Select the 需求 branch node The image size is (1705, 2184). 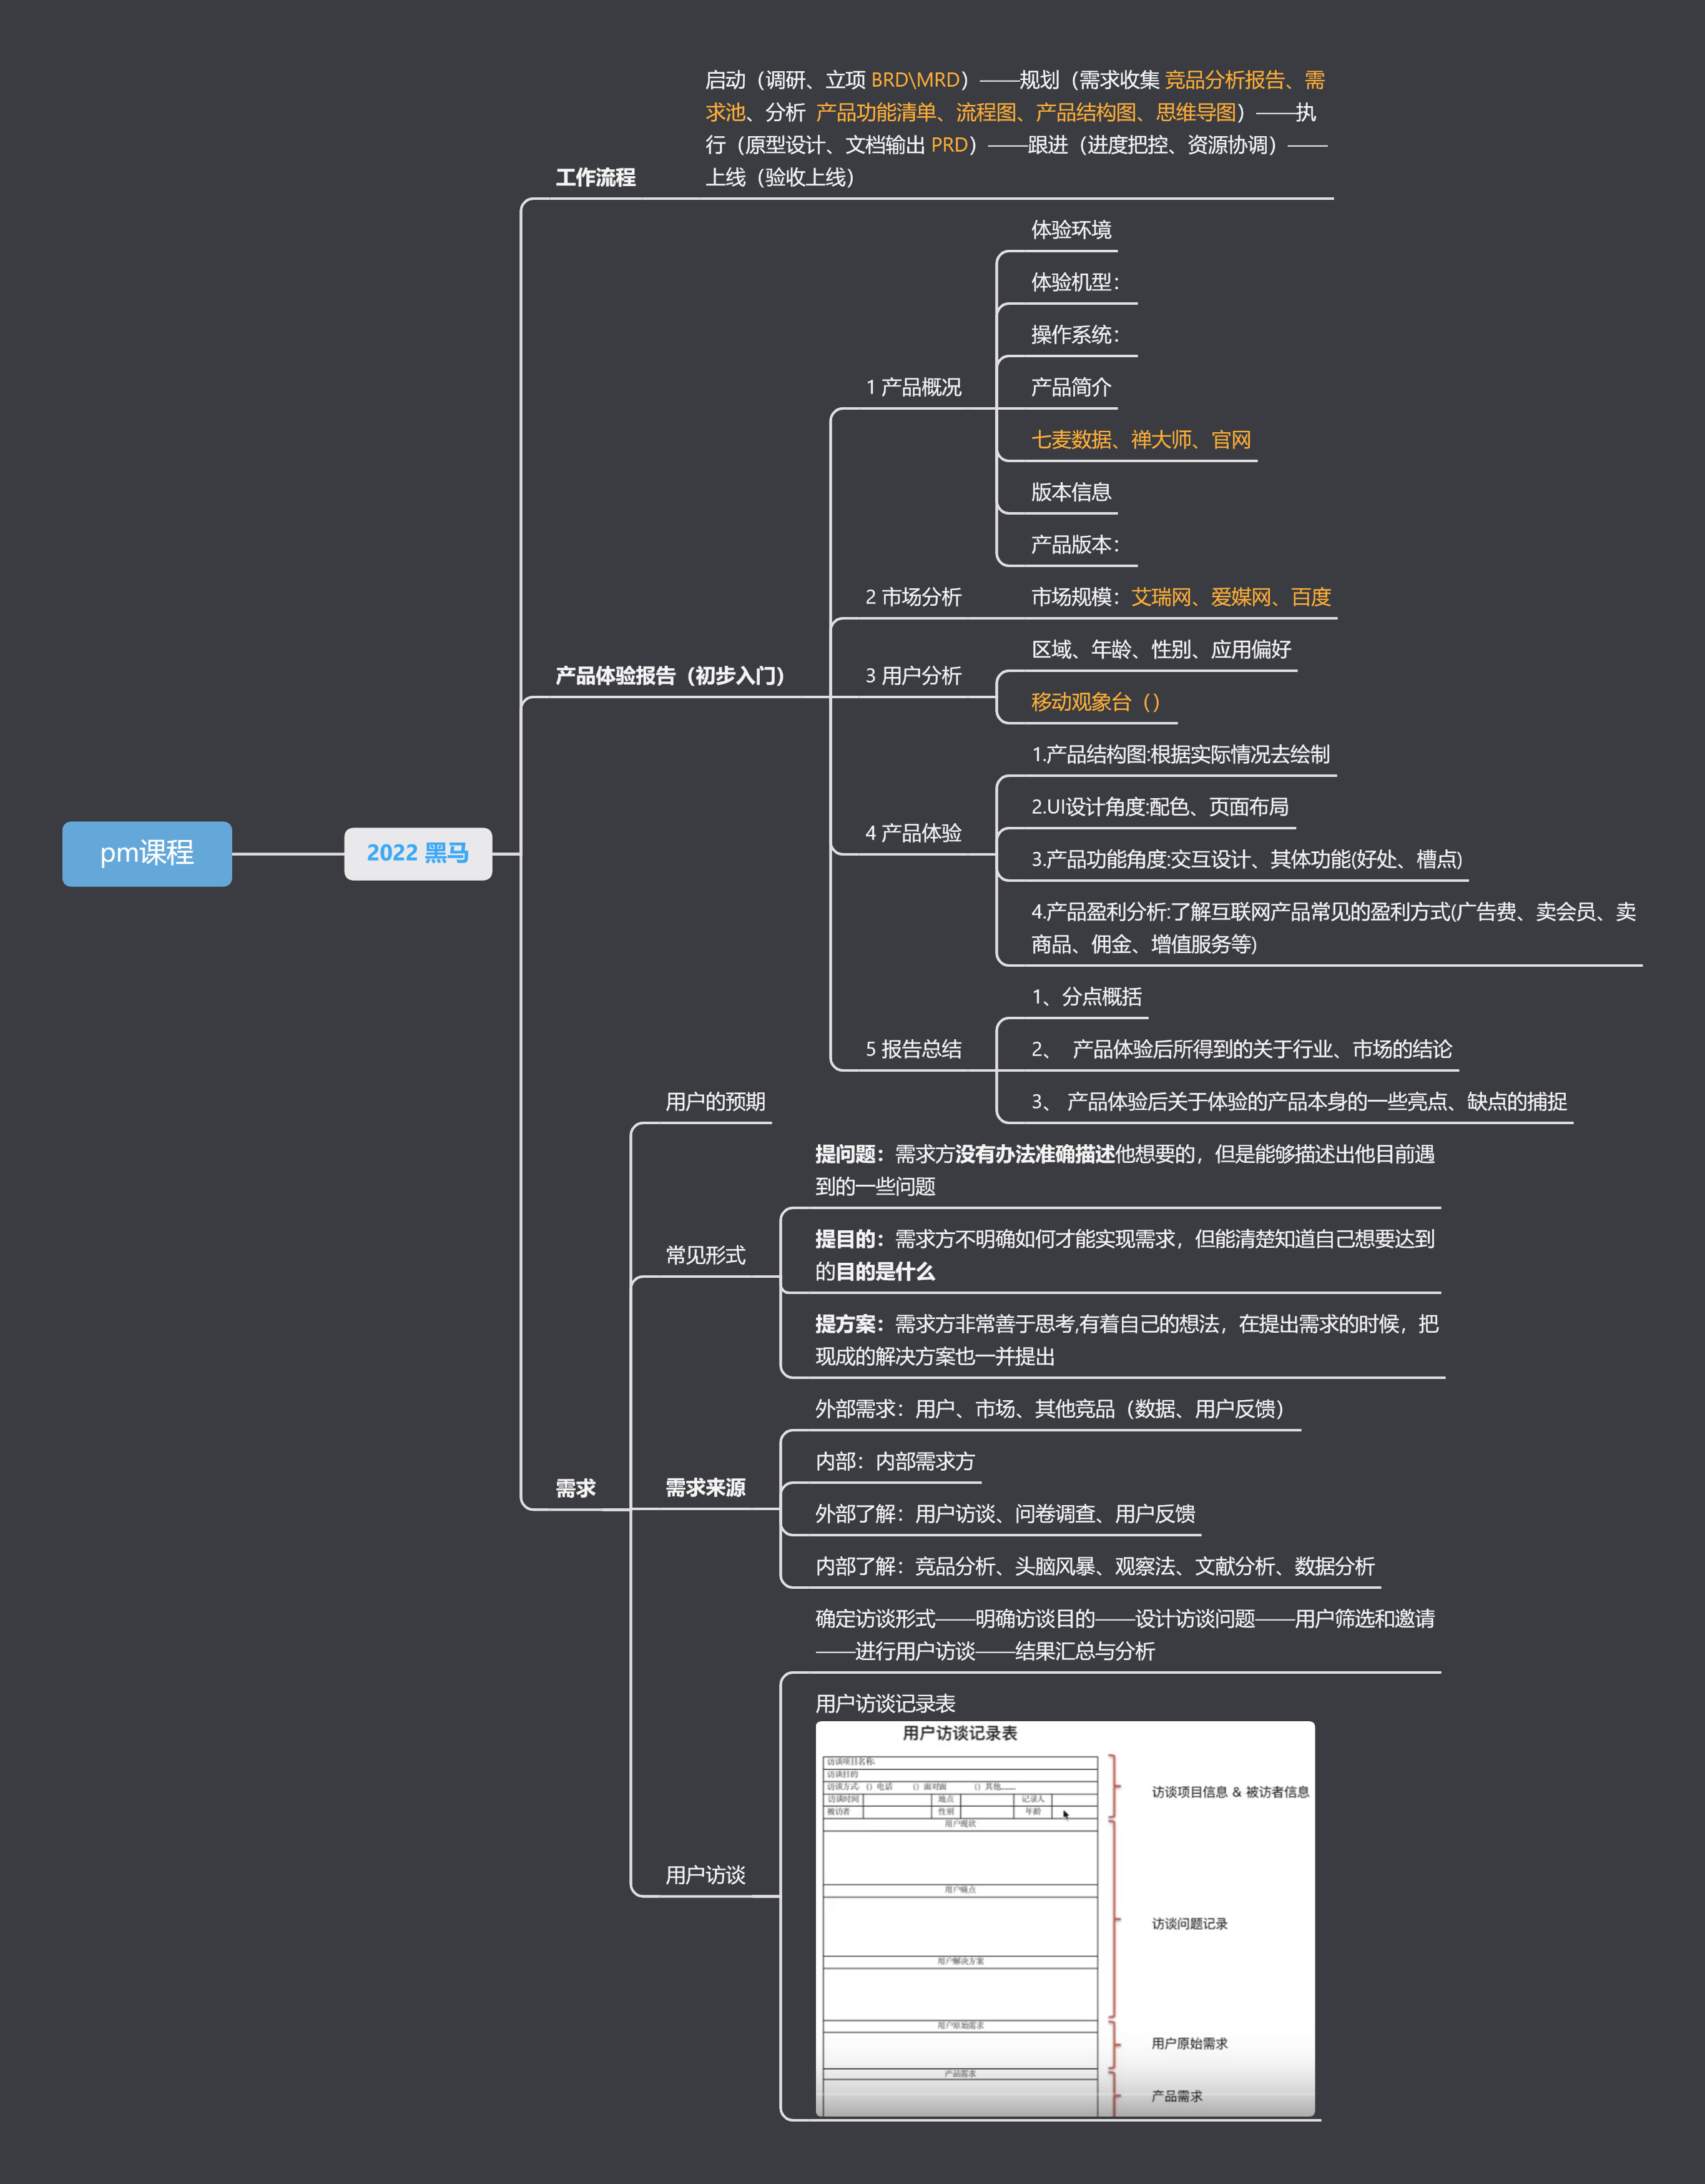(576, 1487)
